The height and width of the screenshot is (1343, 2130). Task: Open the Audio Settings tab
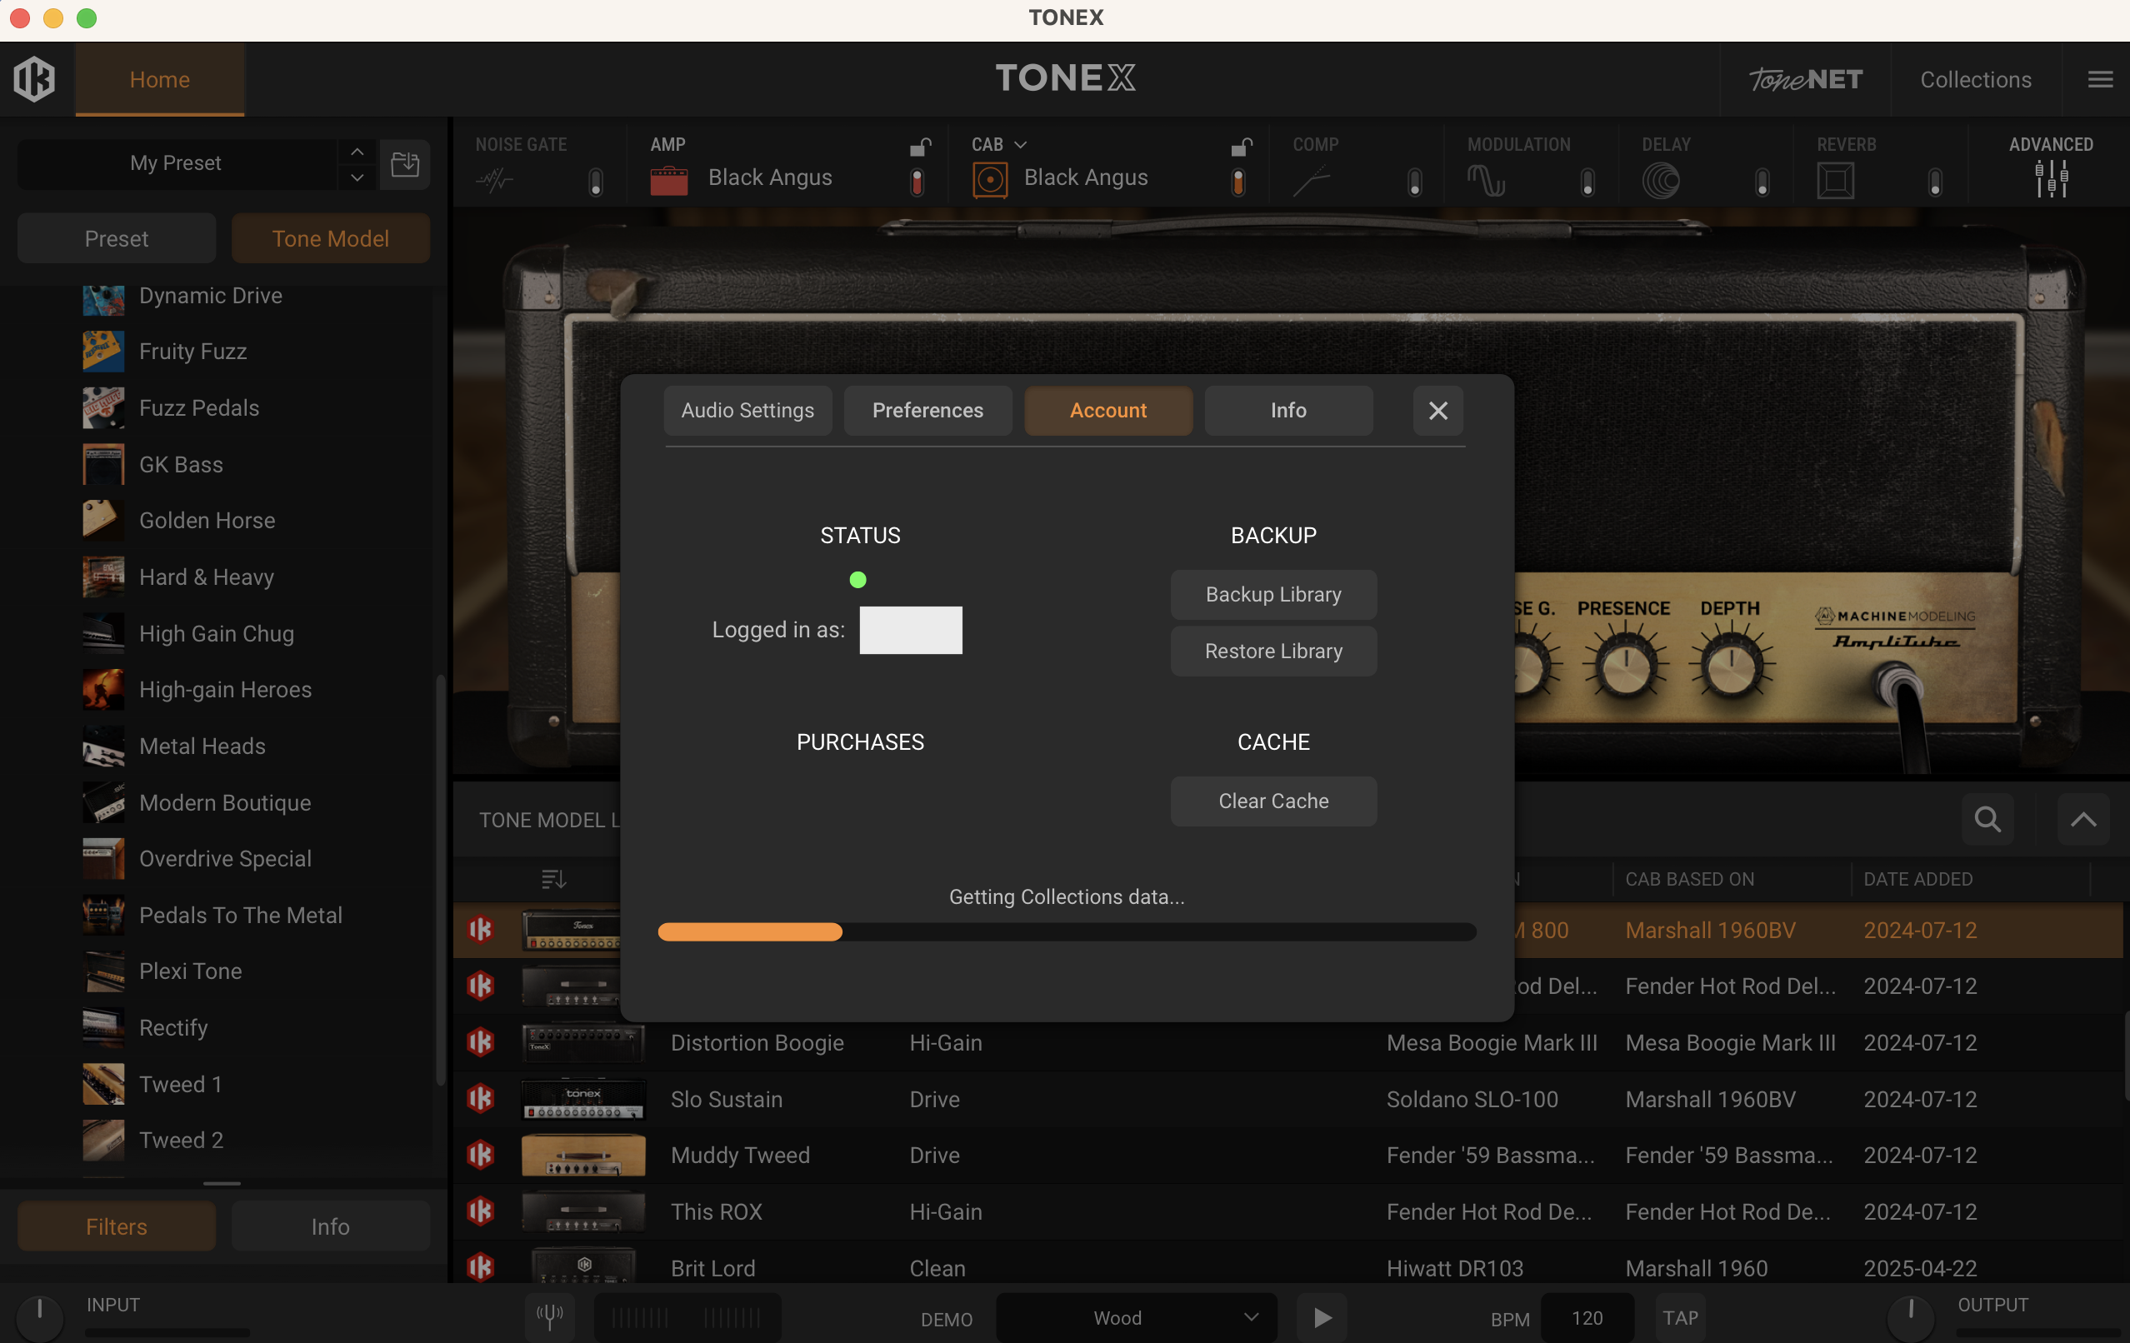tap(747, 410)
